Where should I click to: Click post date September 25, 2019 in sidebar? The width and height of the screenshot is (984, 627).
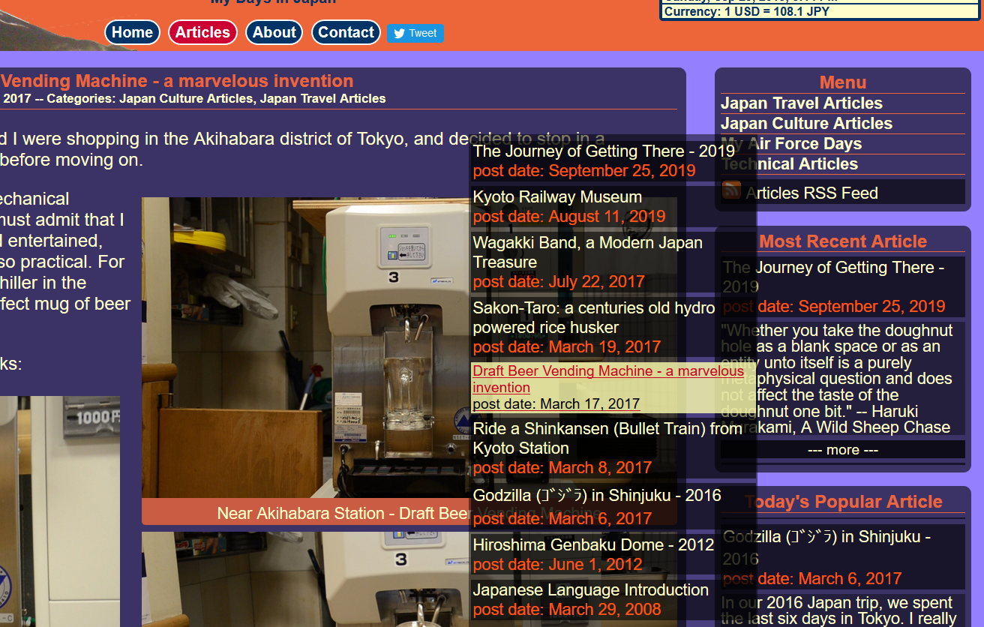pyautogui.click(x=834, y=307)
